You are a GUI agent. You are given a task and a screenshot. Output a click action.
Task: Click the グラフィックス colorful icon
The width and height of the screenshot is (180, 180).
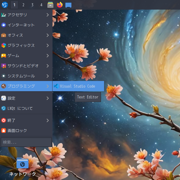coord(4,45)
